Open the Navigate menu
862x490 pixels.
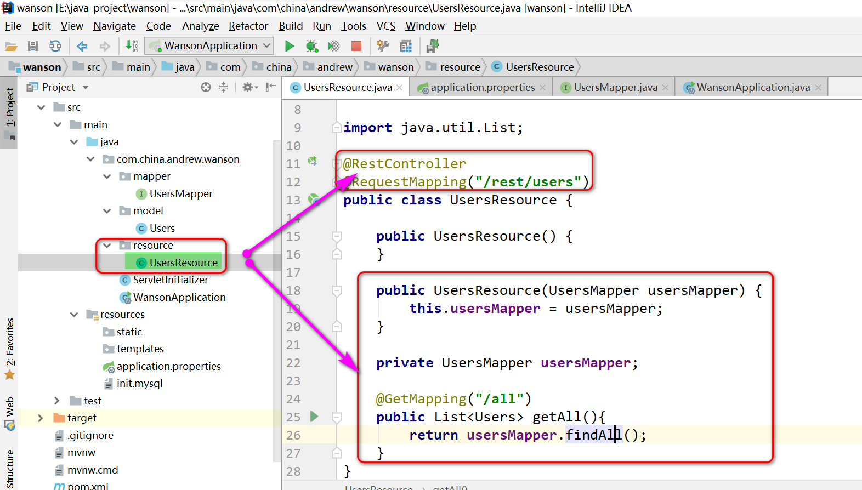tap(115, 26)
